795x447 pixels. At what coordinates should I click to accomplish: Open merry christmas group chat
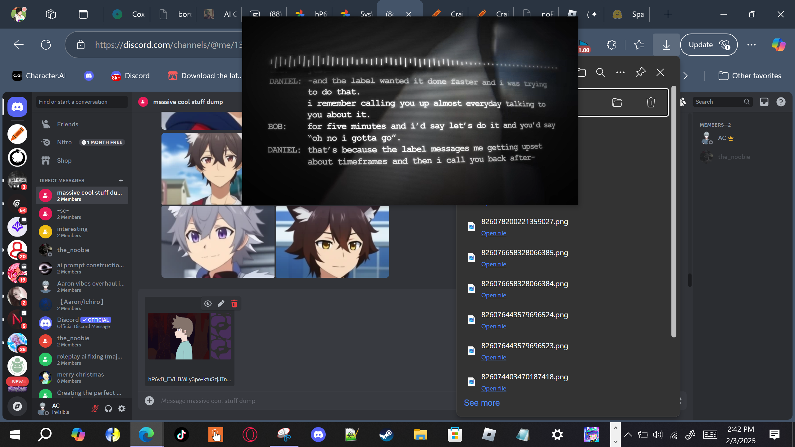point(82,377)
